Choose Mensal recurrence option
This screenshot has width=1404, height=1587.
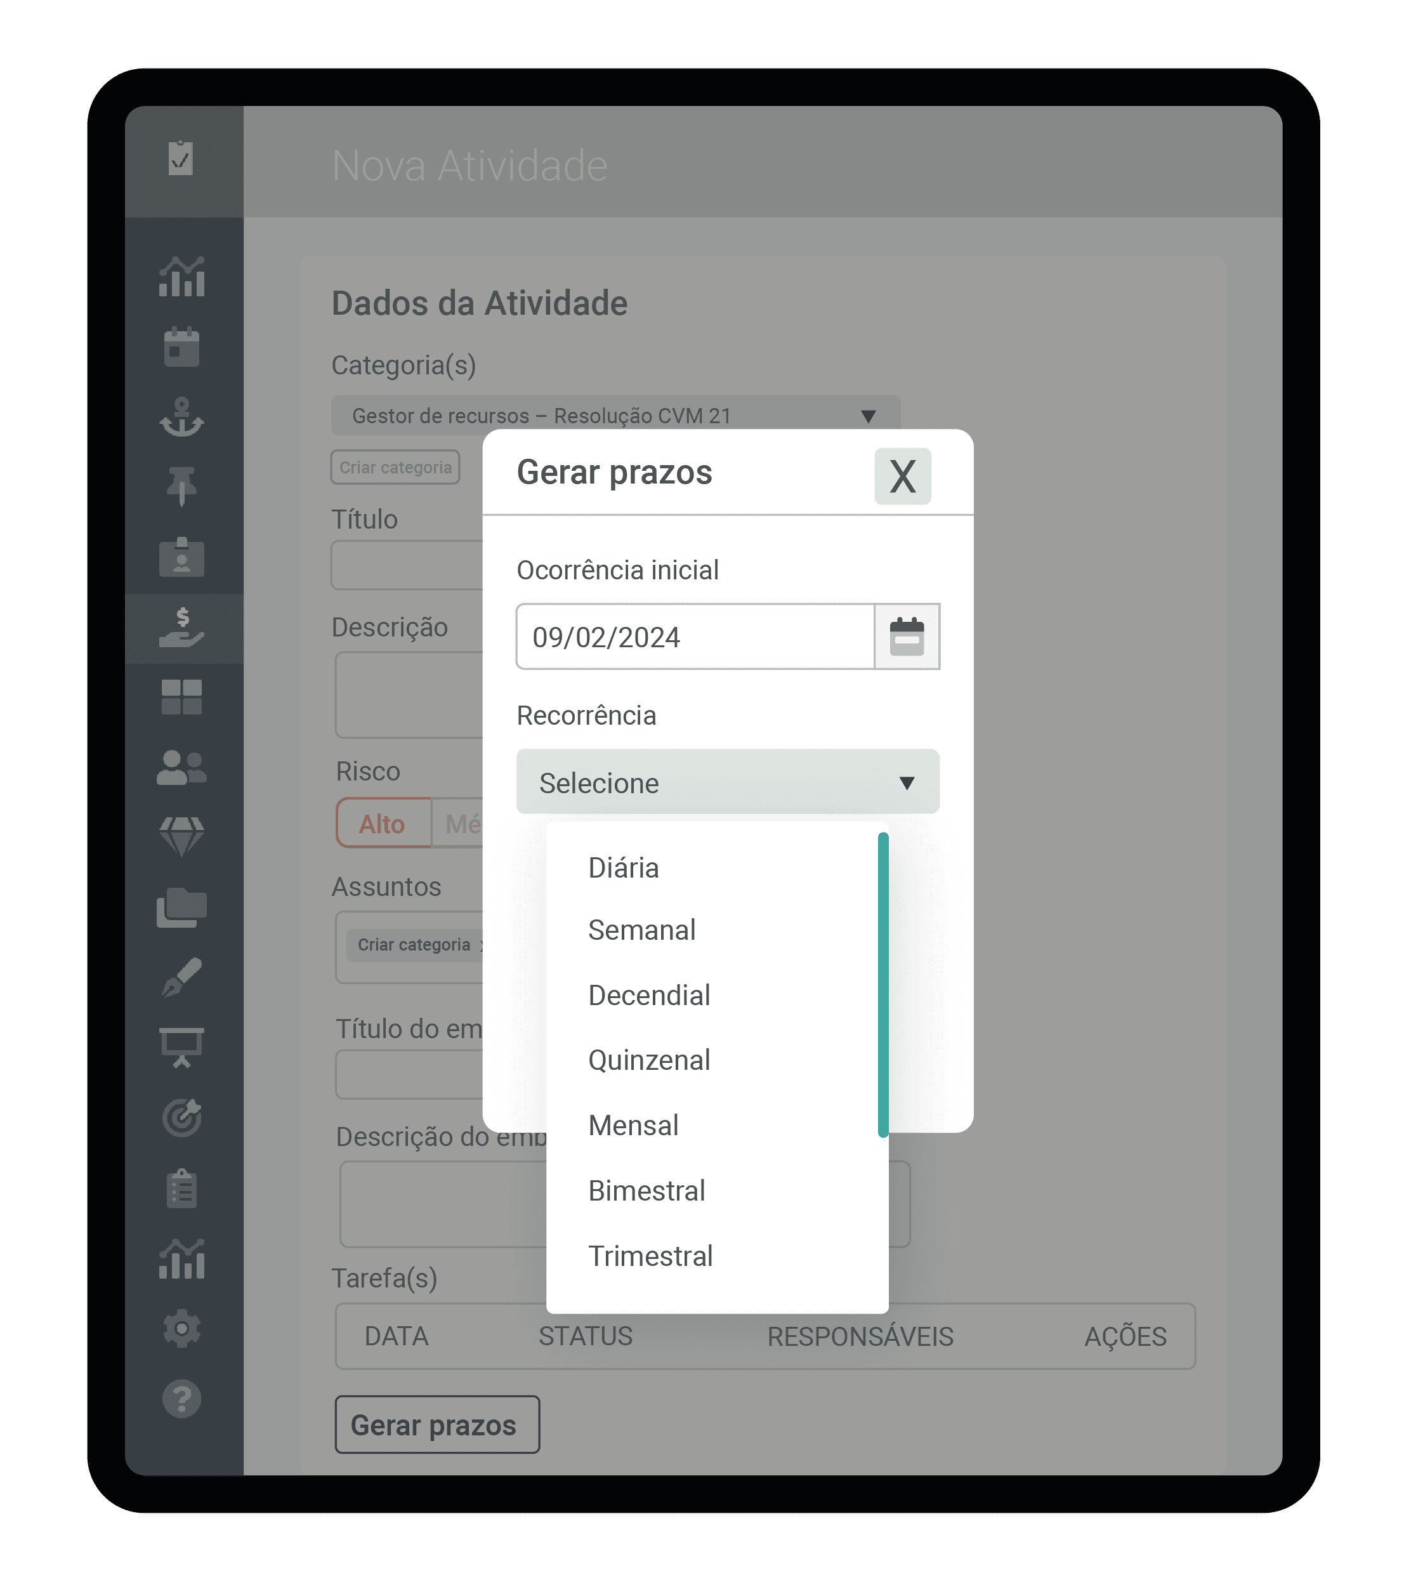coord(633,1125)
